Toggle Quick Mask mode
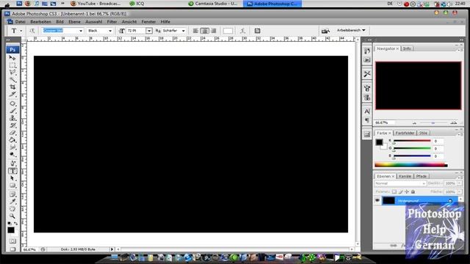Viewport: 470px width, 264px height. (x=12, y=241)
